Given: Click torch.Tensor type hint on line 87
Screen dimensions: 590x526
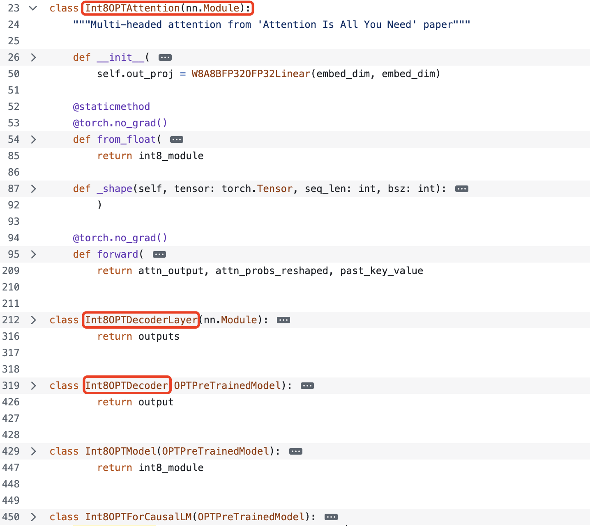Looking at the screenshot, I should tap(257, 189).
